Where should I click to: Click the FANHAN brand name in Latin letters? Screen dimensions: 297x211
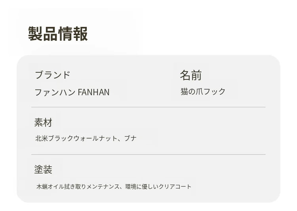[93, 92]
